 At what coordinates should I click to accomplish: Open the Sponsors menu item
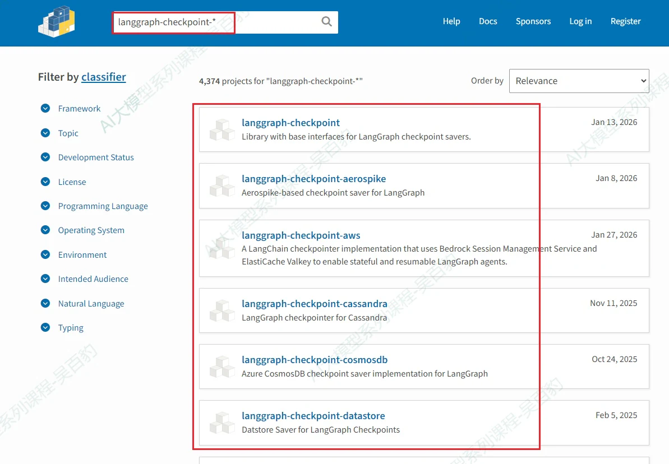coord(533,21)
